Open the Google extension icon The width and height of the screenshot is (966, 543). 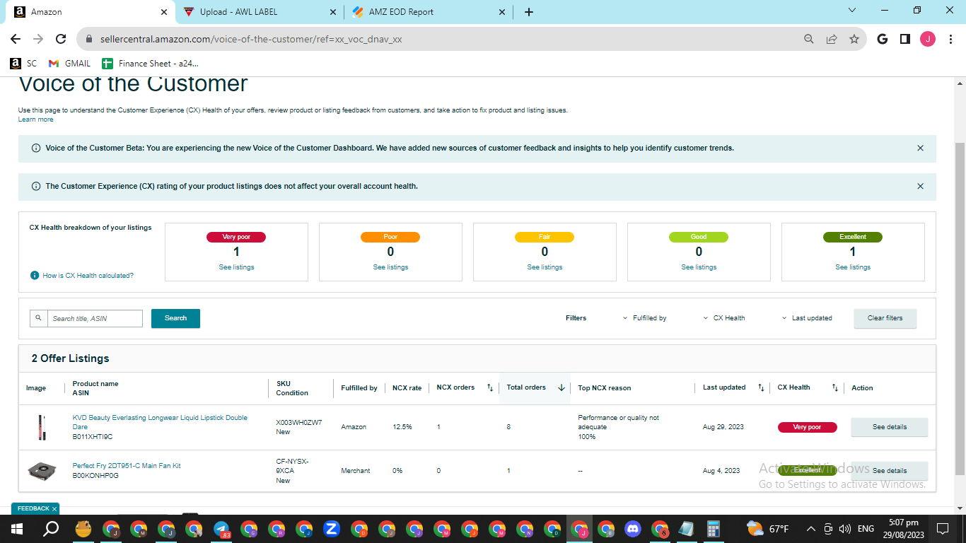click(883, 40)
